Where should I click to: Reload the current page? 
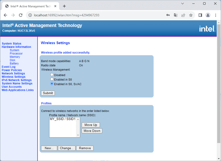[x=21, y=15]
